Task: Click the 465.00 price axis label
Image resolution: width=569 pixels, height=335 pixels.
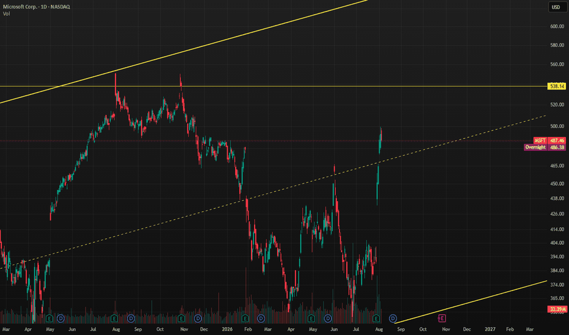Action: [557, 166]
